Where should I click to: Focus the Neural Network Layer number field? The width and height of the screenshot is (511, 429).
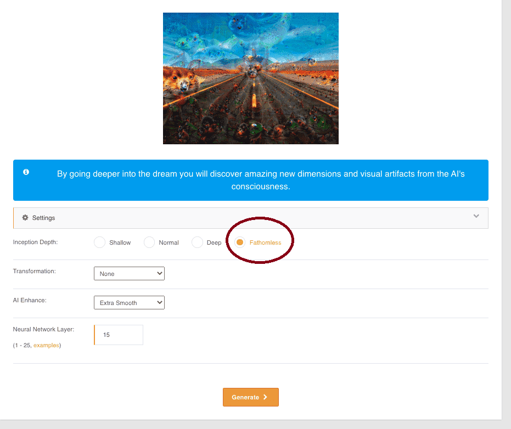(119, 335)
